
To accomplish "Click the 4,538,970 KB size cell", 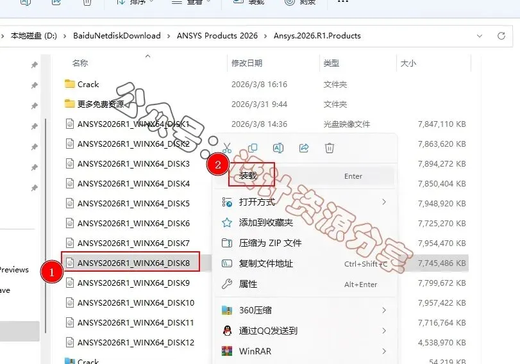I will coord(442,343).
